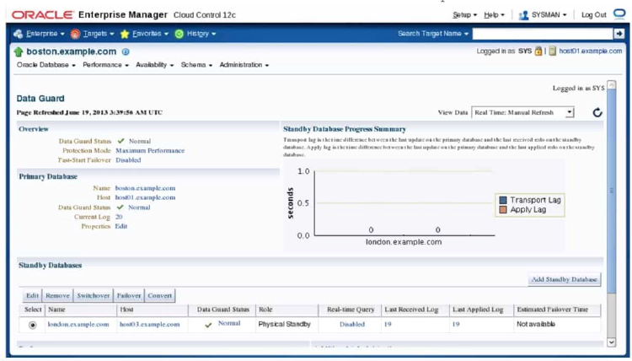The width and height of the screenshot is (632, 361).
Task: Click the standby Normal status link
Action: 229,324
